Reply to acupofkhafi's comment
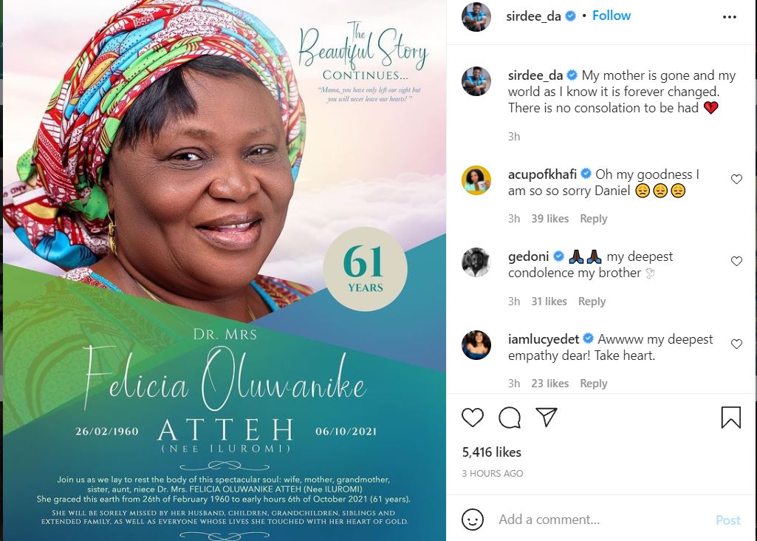Viewport: 757px width, 541px height. [593, 219]
